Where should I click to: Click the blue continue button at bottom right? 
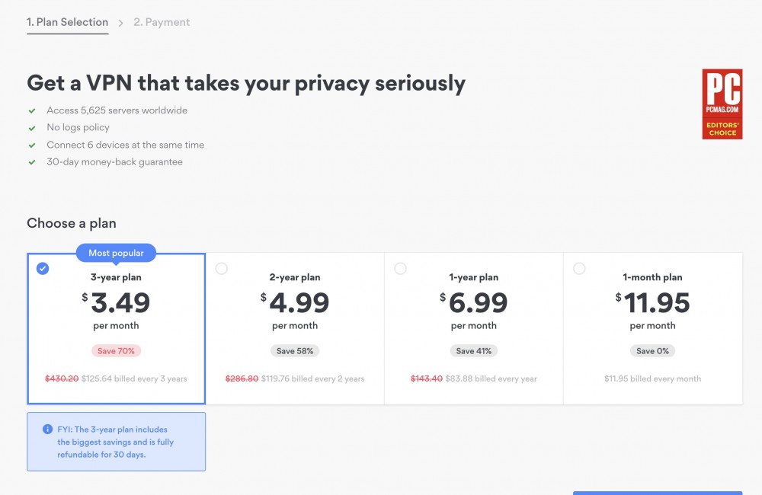[x=657, y=492]
